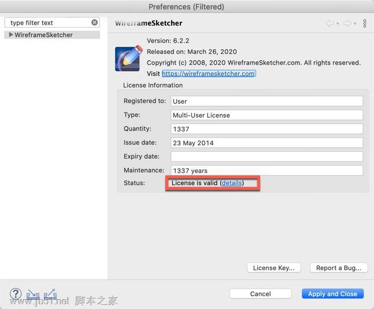
Task: Click the empty Expiry date field
Action: click(x=267, y=157)
